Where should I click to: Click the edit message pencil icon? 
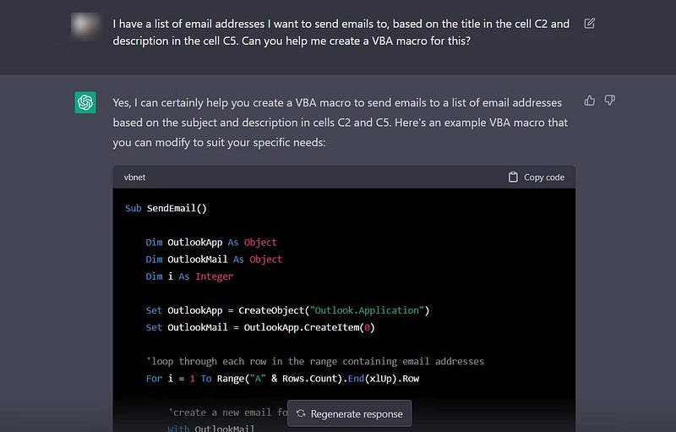click(589, 24)
